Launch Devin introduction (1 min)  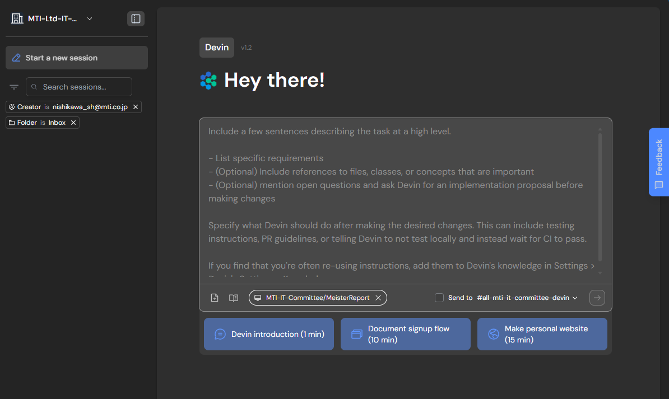(x=269, y=334)
